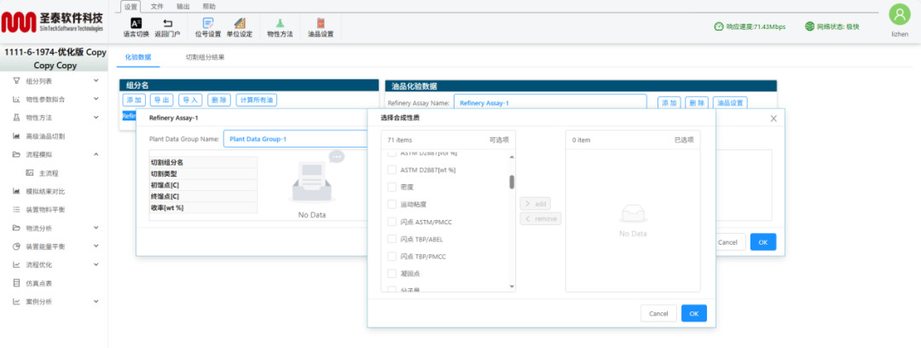Viewport: 921px width, 348px height.
Task: Check the 闪点 ASTM/PMCC checkbox
Action: click(391, 222)
